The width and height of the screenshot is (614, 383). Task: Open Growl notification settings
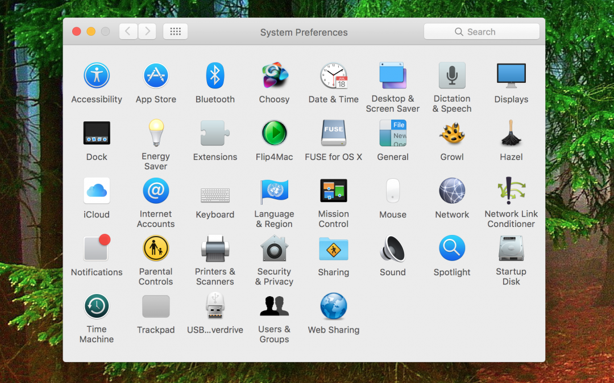coord(452,133)
